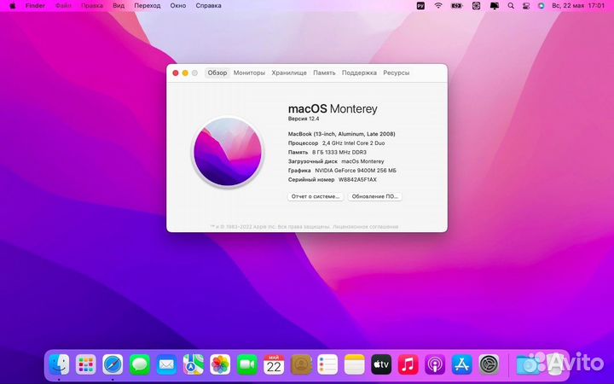Open the Правка menu
Image resolution: width=614 pixels, height=384 pixels.
click(92, 5)
